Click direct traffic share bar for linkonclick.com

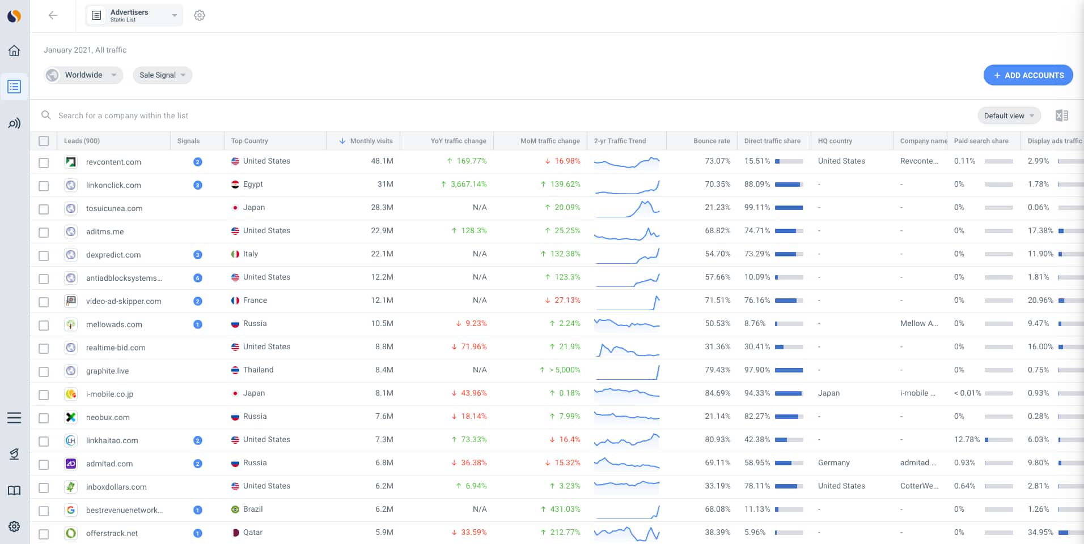[x=789, y=185]
